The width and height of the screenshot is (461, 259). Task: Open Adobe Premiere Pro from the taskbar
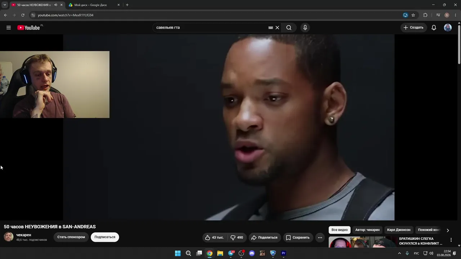click(283, 253)
